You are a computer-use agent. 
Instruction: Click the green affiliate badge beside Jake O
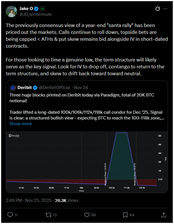[x=42, y=9]
